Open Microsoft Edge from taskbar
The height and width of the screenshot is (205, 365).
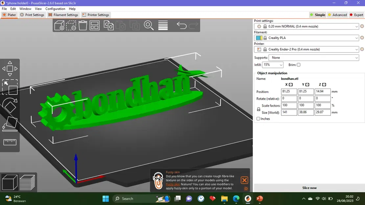[236, 198]
